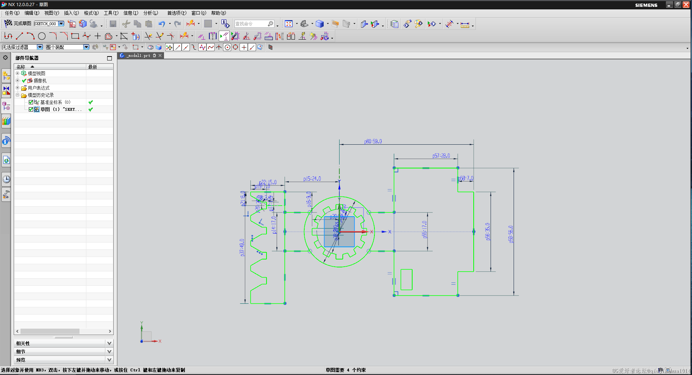Image resolution: width=692 pixels, height=375 pixels.
Task: Select the p60=59.0 dimension label
Action: [373, 141]
